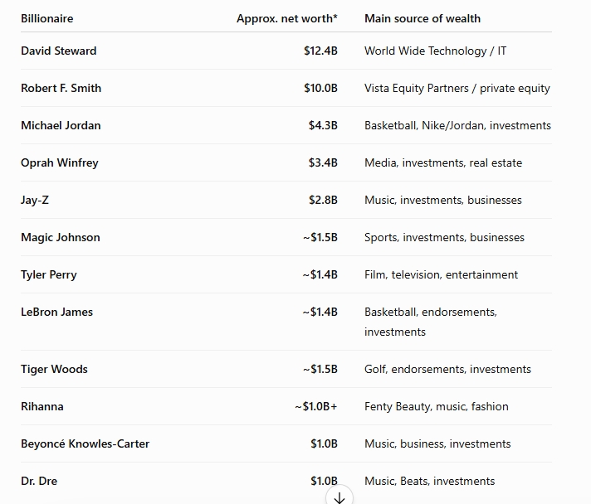Click Magic Johnson name cell
Screen dimensions: 591x504
click(x=61, y=237)
